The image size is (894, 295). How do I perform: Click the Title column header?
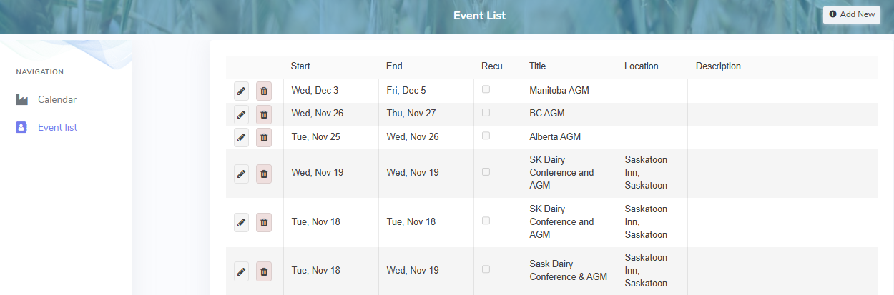coord(537,66)
